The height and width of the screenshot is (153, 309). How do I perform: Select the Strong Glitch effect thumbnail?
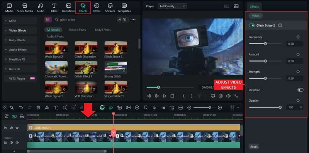point(115,67)
